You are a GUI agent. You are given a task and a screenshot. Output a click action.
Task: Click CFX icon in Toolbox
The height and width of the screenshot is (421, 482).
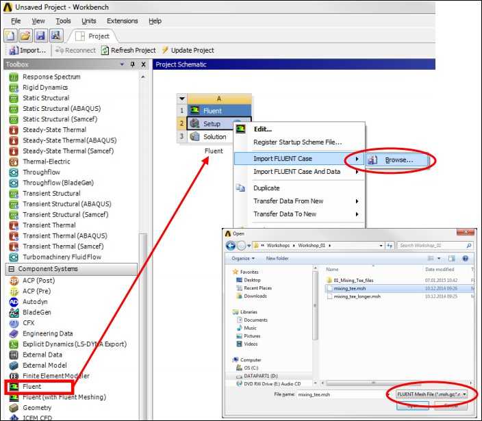pos(14,323)
